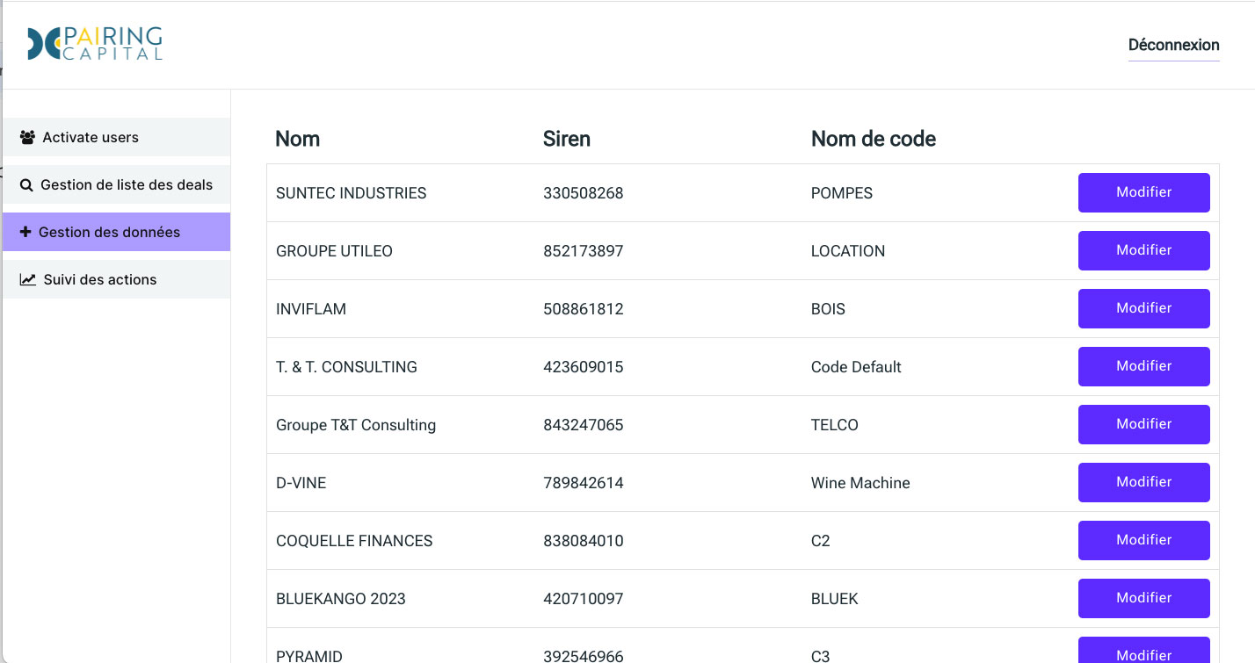The image size is (1255, 663).
Task: Click Modifier for INVIFLAM
Action: (1143, 308)
